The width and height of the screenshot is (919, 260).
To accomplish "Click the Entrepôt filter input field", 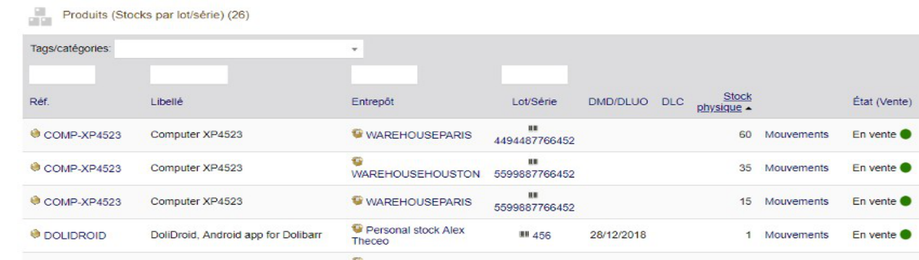I will click(x=384, y=75).
